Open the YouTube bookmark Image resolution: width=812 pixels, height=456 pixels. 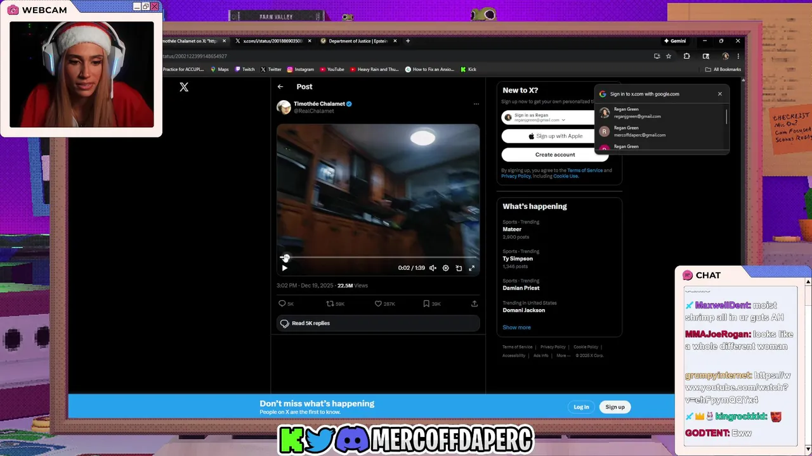pos(332,70)
